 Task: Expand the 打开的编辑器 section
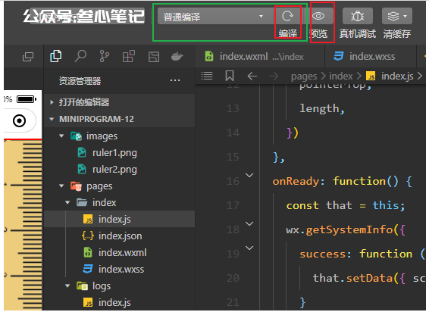pos(119,102)
